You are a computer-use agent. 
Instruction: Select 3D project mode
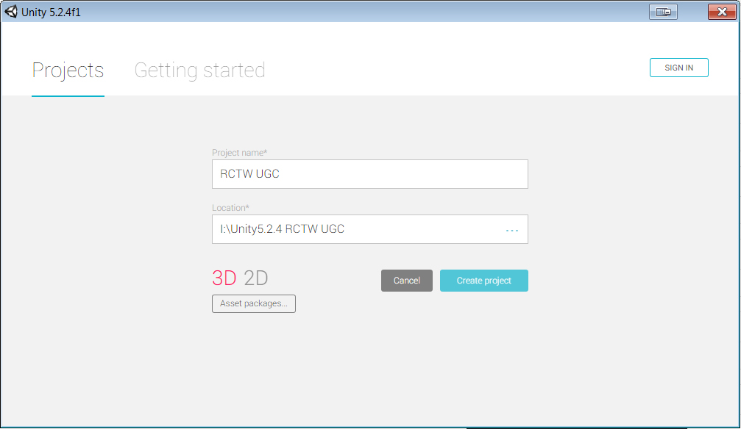pyautogui.click(x=224, y=278)
